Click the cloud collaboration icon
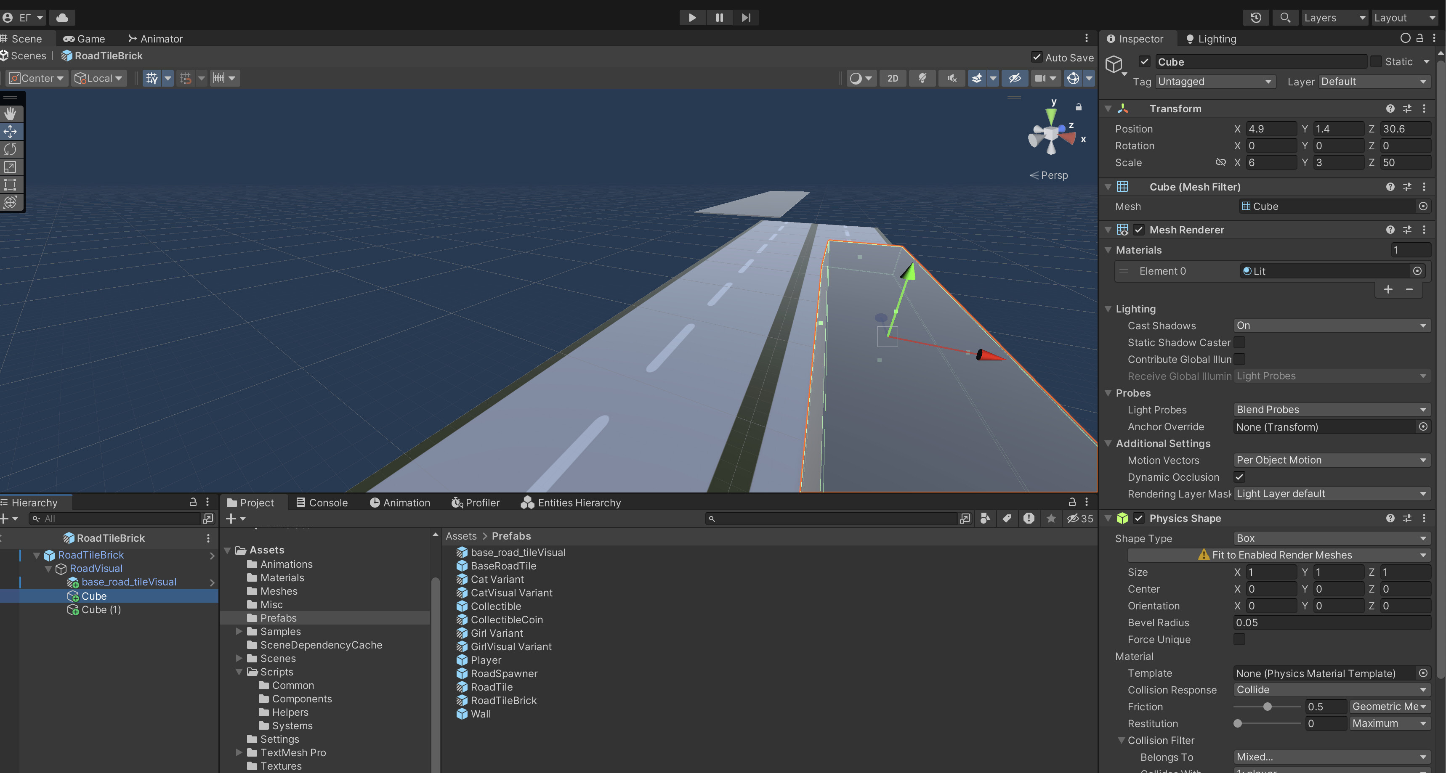The image size is (1446, 773). (x=62, y=17)
